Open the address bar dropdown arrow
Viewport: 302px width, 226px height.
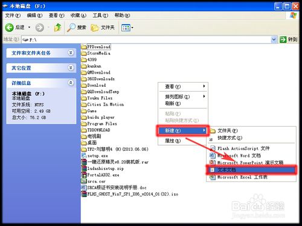274,40
